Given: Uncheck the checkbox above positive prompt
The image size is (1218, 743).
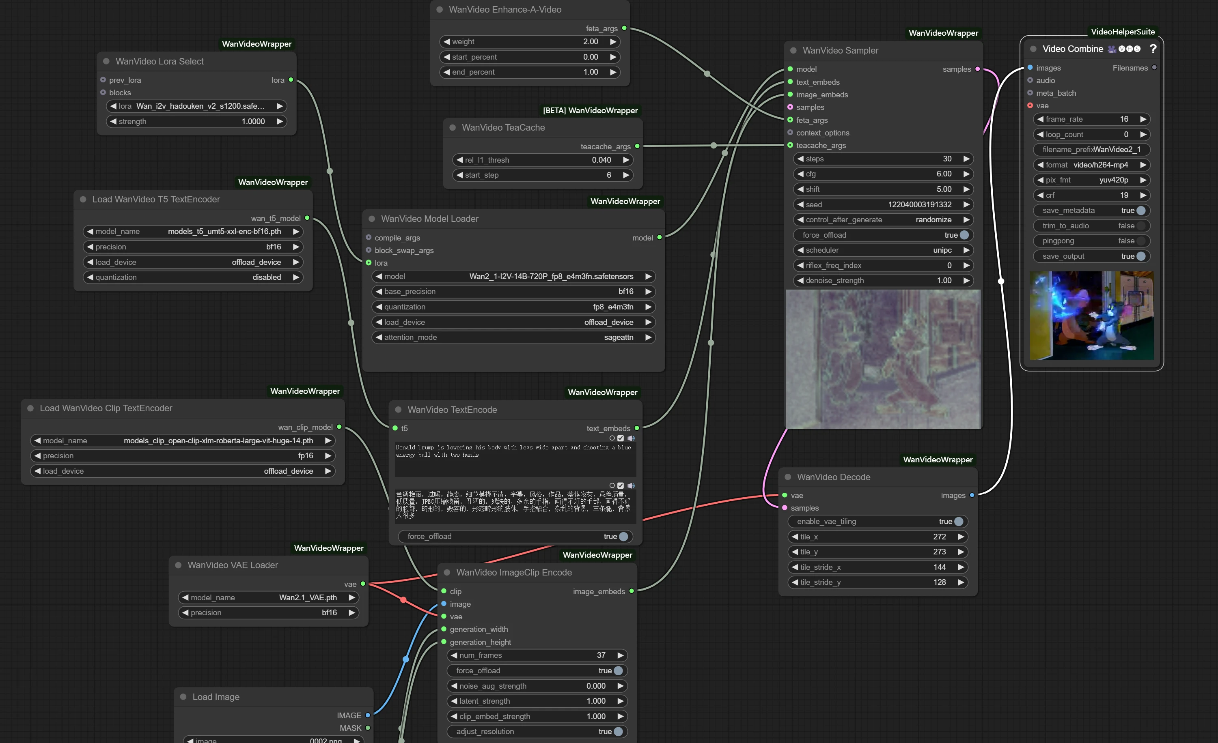Looking at the screenshot, I should pyautogui.click(x=621, y=438).
